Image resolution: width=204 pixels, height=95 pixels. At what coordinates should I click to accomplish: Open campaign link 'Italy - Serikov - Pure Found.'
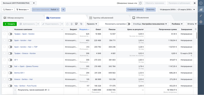26,86
